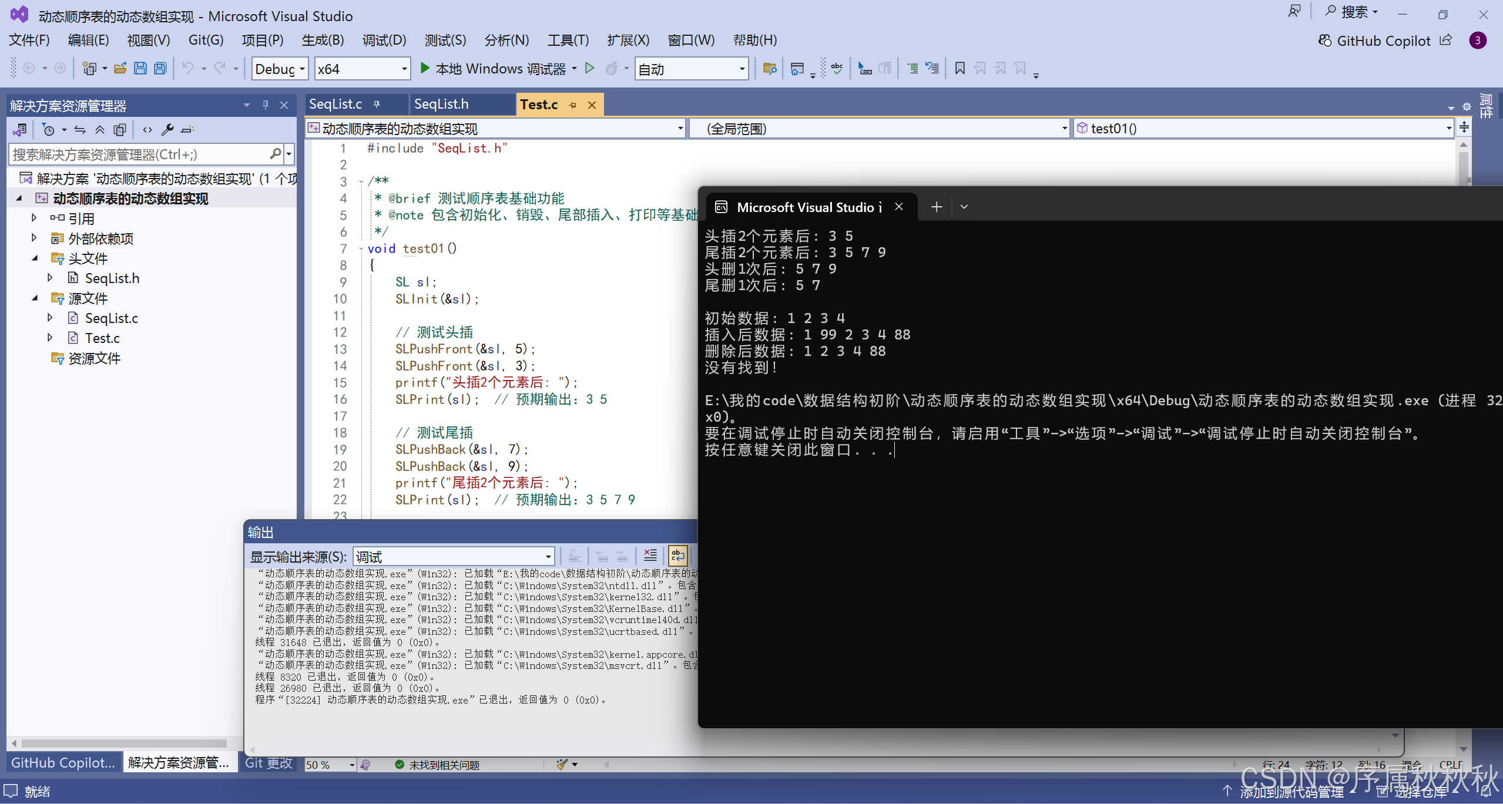Click the Properties wrench icon in Solution Explorer
1503x804 pixels.
(x=167, y=130)
